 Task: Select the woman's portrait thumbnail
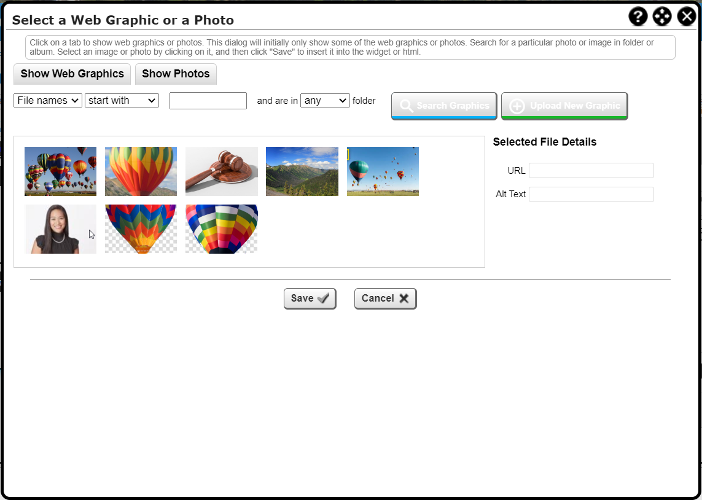point(60,229)
